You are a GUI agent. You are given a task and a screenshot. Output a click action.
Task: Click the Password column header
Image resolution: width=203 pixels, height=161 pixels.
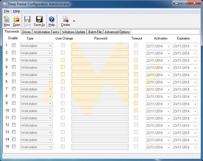coord(101,38)
